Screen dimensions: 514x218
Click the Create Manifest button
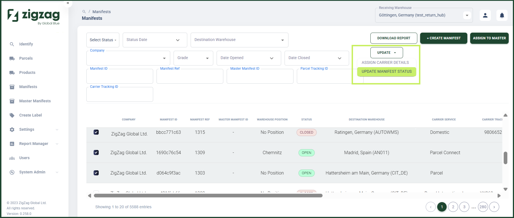click(x=444, y=38)
